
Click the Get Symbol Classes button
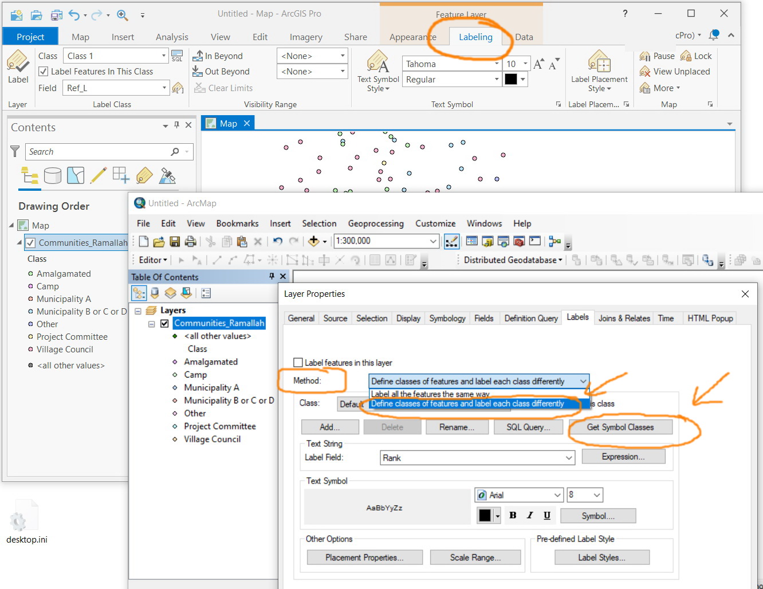[620, 427]
